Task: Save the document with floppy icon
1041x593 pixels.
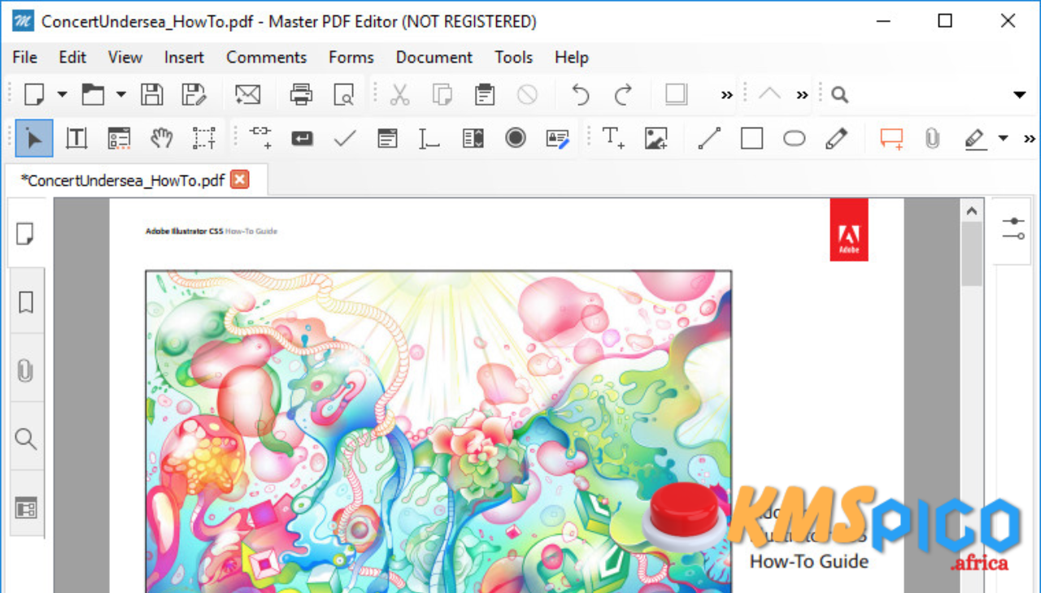Action: [151, 95]
